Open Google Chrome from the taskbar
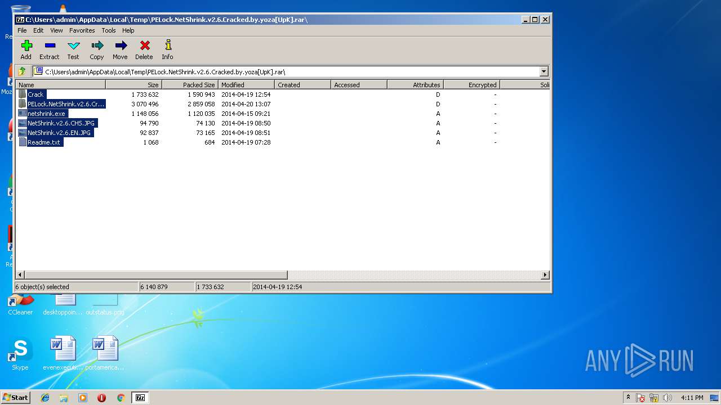Viewport: 721px width, 405px height. click(x=121, y=398)
